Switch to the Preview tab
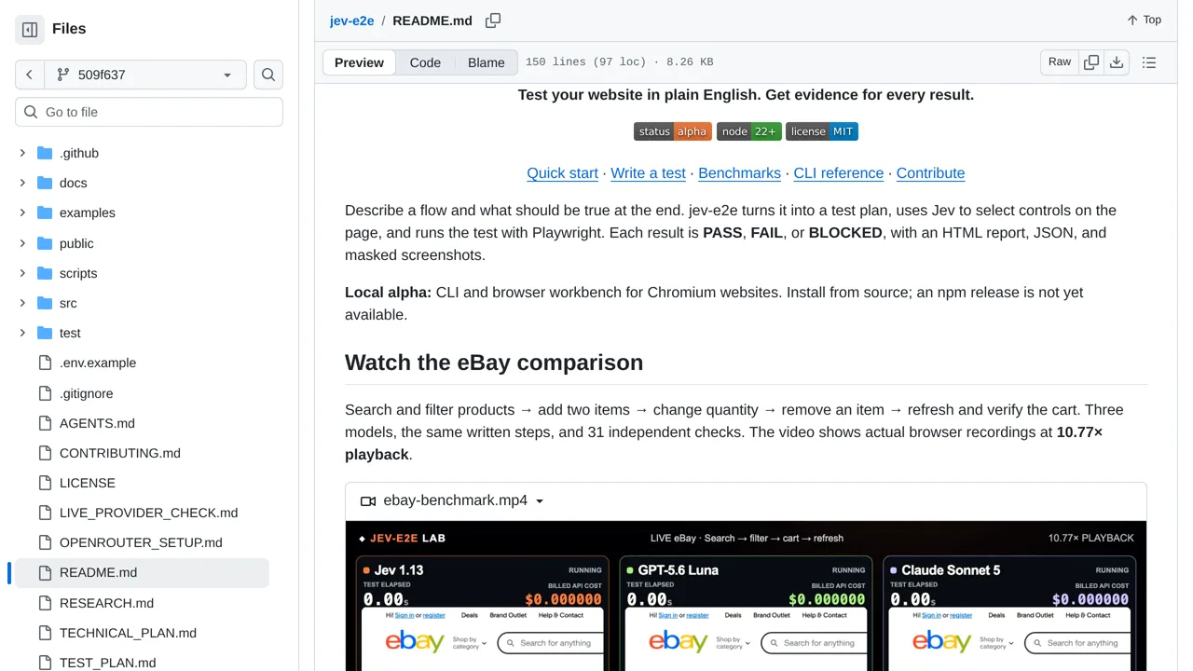The height and width of the screenshot is (671, 1193). [359, 62]
